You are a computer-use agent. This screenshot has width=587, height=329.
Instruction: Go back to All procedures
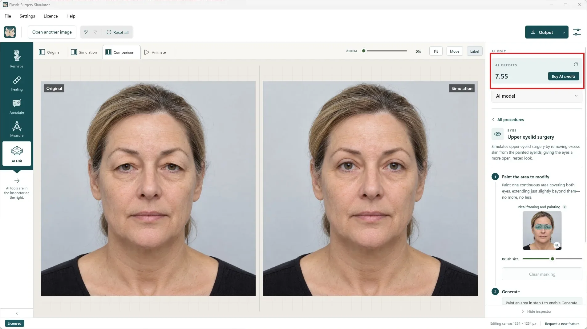click(508, 120)
